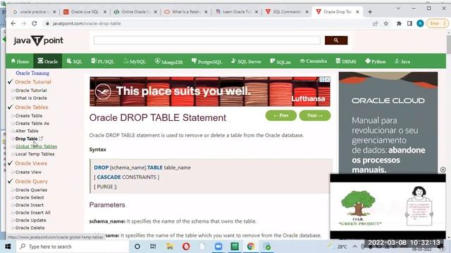
Task: Close the floating Oak Green Project video
Action: [x=443, y=169]
